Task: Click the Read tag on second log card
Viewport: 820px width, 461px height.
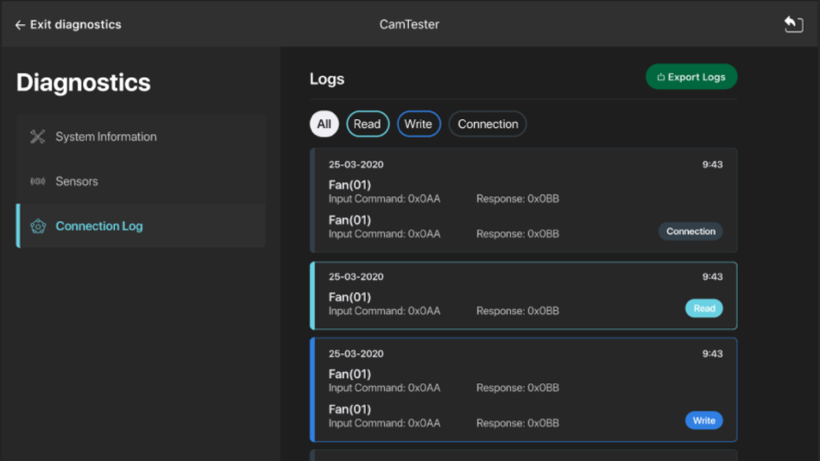Action: coord(703,308)
